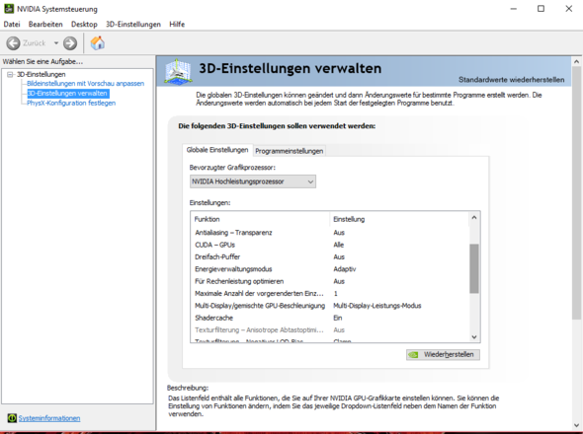Open the Home icon in toolbar
Viewport: 583px width, 434px height.
[98, 43]
